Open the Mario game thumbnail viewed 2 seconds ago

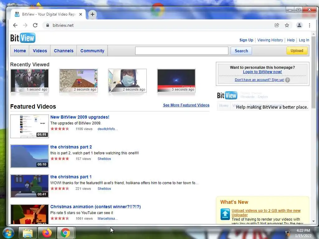tap(78, 81)
